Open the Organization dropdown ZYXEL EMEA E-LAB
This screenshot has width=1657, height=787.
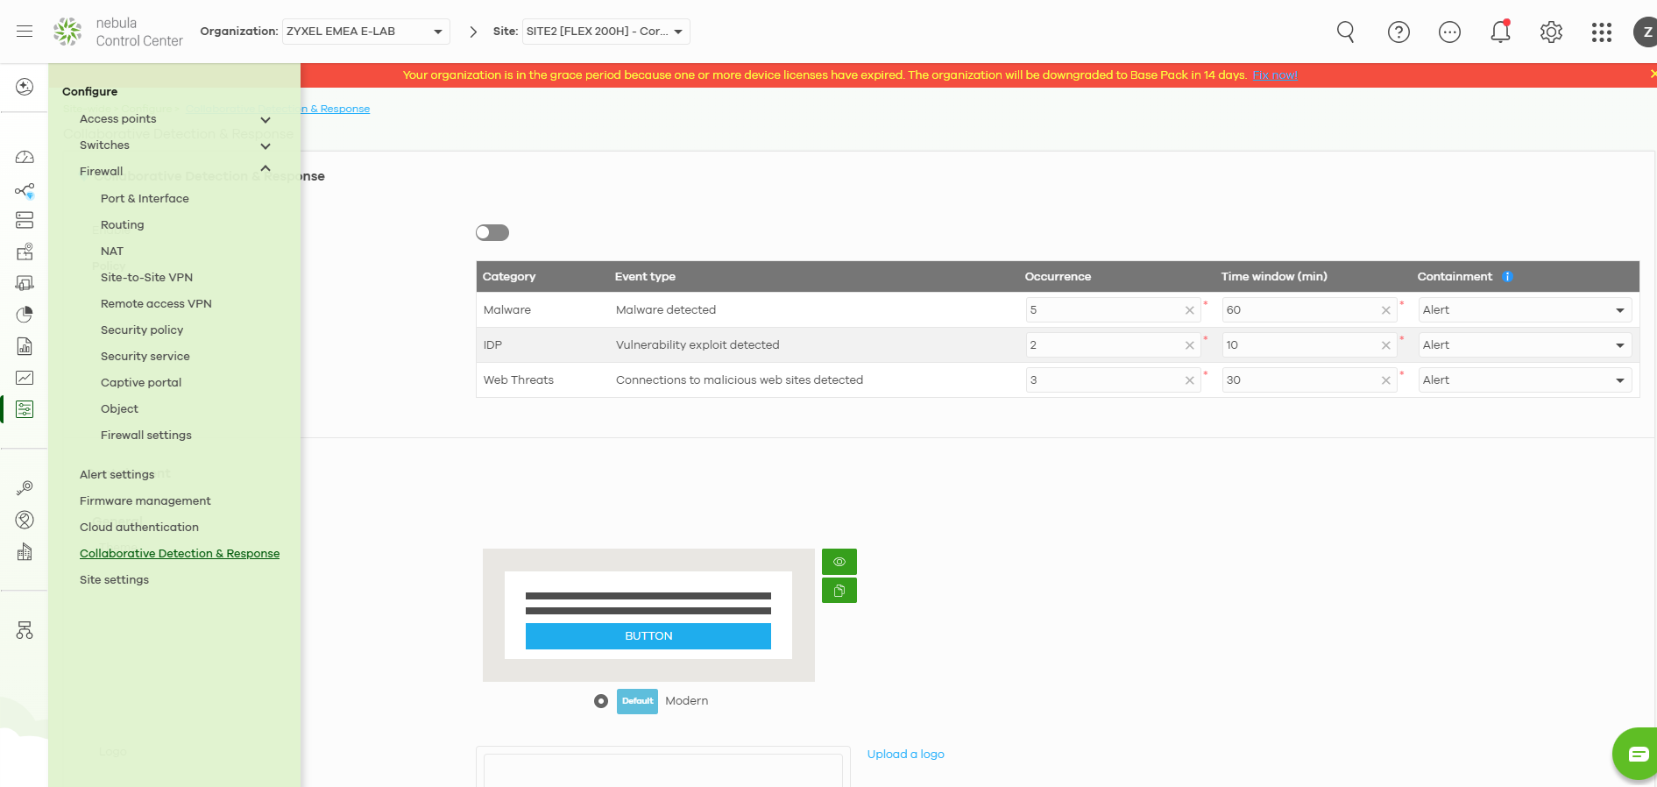[366, 32]
